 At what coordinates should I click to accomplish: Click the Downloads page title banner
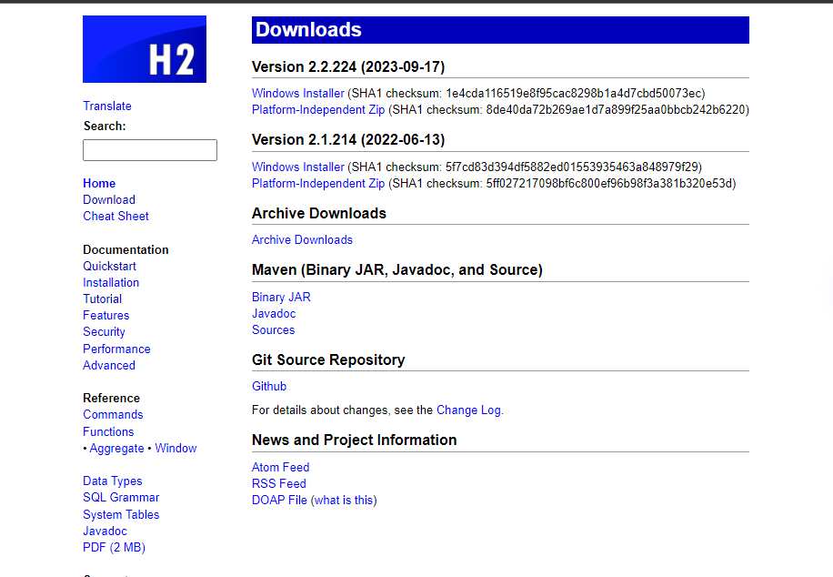(x=500, y=30)
